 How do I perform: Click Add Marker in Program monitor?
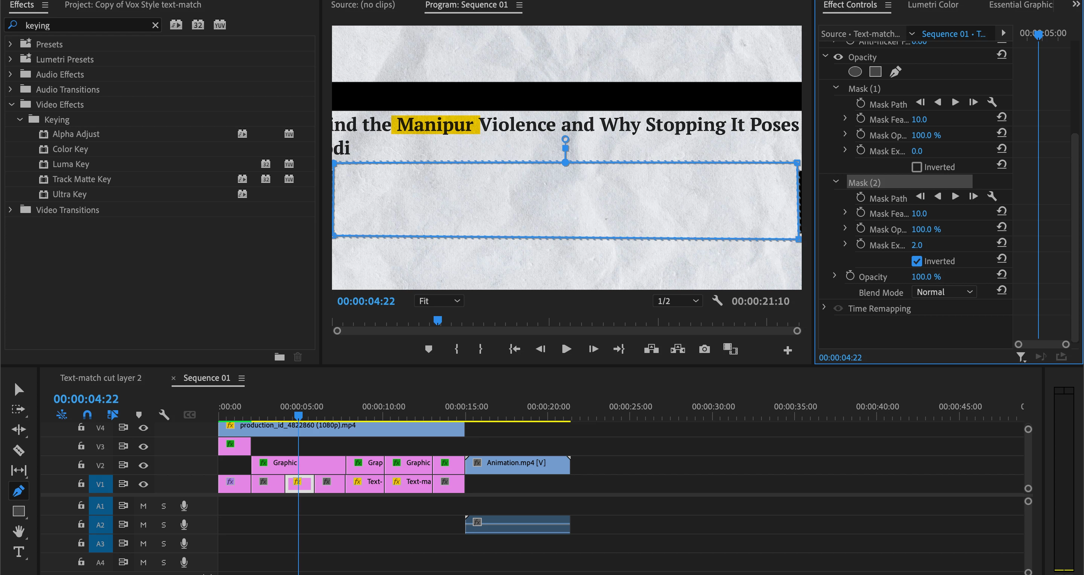pos(428,349)
